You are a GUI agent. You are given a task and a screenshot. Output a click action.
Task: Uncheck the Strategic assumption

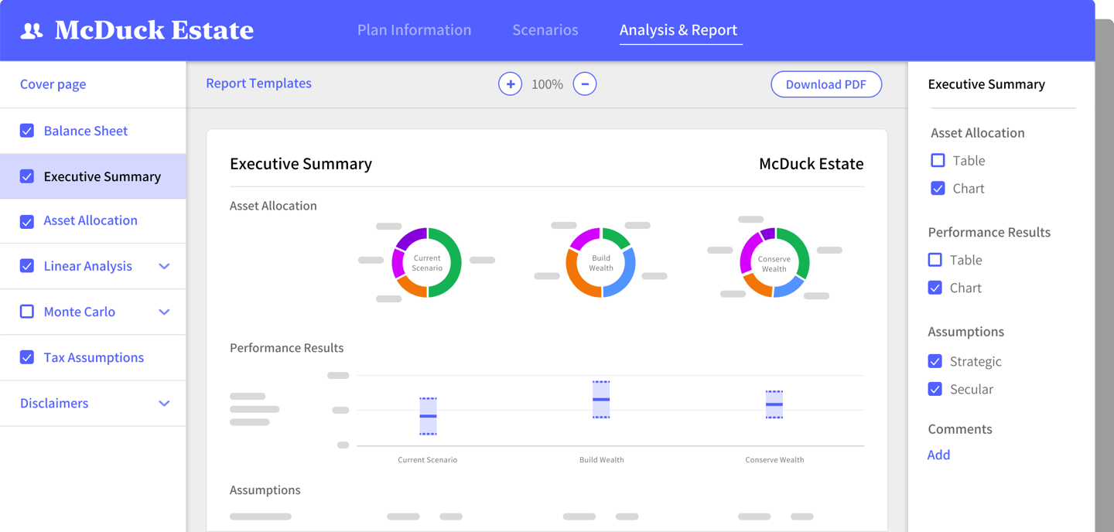(x=935, y=361)
